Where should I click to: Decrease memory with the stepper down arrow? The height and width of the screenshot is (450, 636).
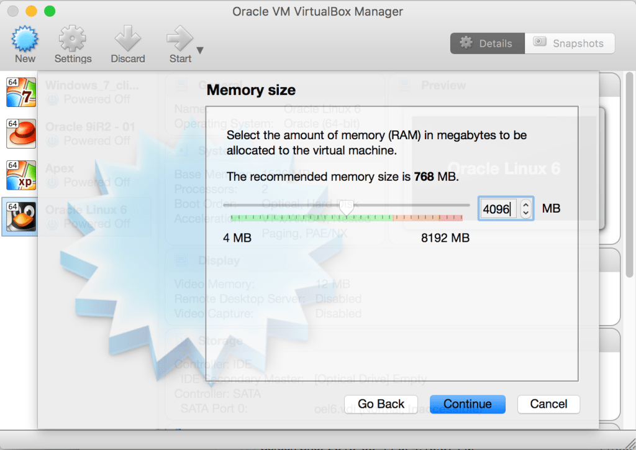[x=525, y=213]
